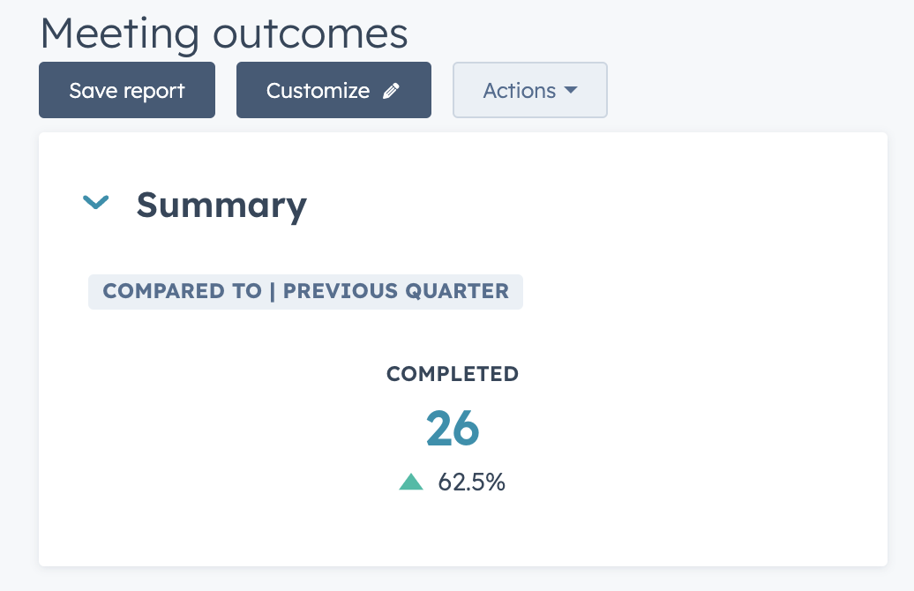Collapse the Summary section chevron
This screenshot has height=591, width=914.
[96, 202]
